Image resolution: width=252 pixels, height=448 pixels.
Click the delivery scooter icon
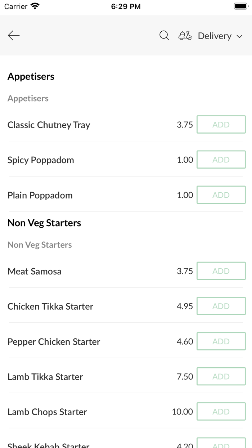185,35
